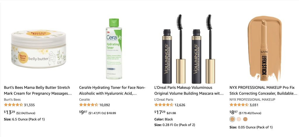View NYX concealer star rating

[239, 105]
